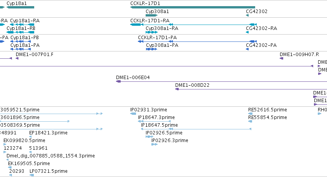This screenshot has height=177, width=327.
Task: Click the DME1-008D22 clone arrowhead
Action: pyautogui.click(x=177, y=89)
